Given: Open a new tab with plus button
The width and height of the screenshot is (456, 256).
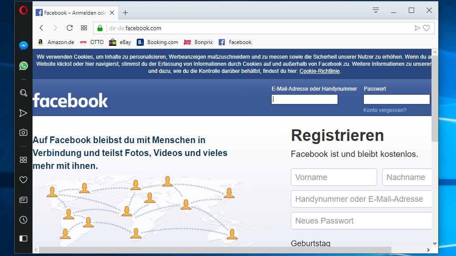Looking at the screenshot, I should coord(126,13).
